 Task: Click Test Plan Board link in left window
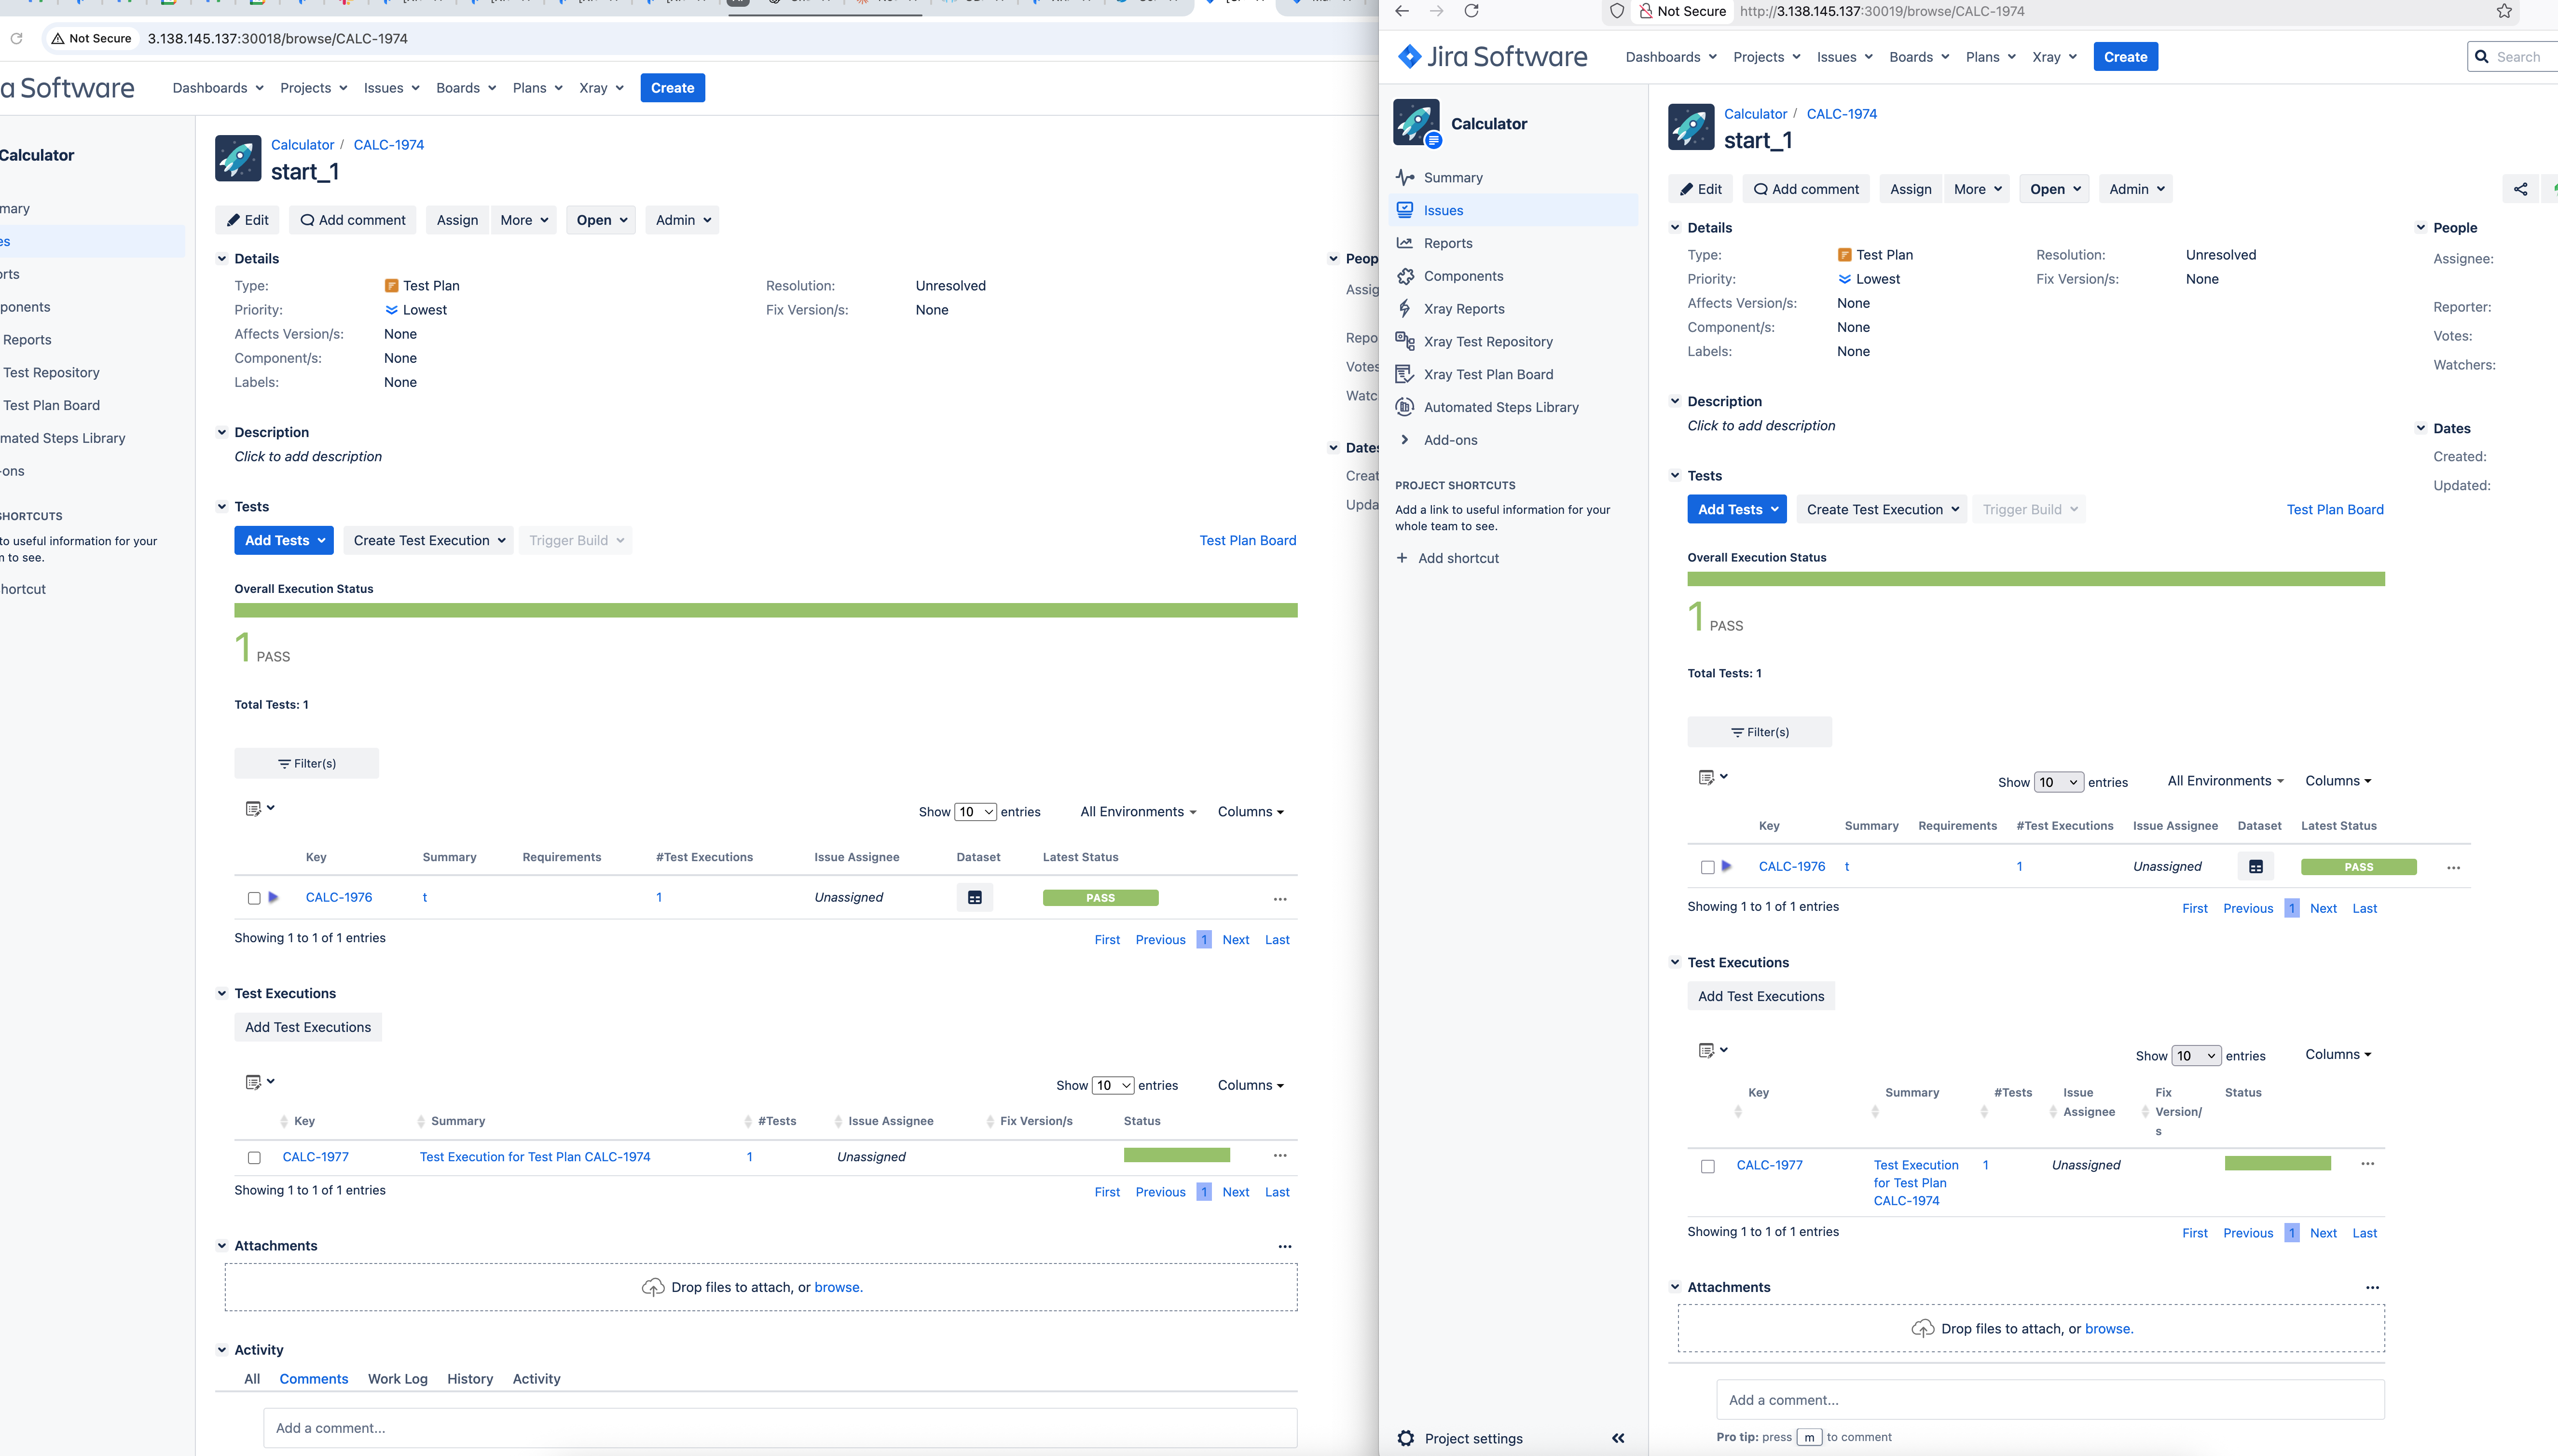click(1247, 540)
